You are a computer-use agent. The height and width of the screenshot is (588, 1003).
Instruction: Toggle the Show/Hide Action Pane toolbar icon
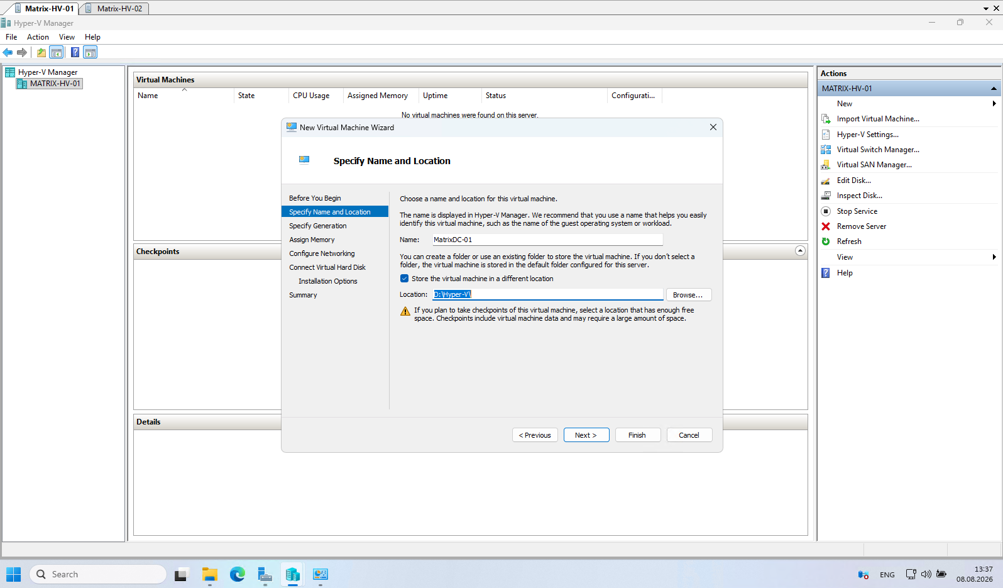90,52
